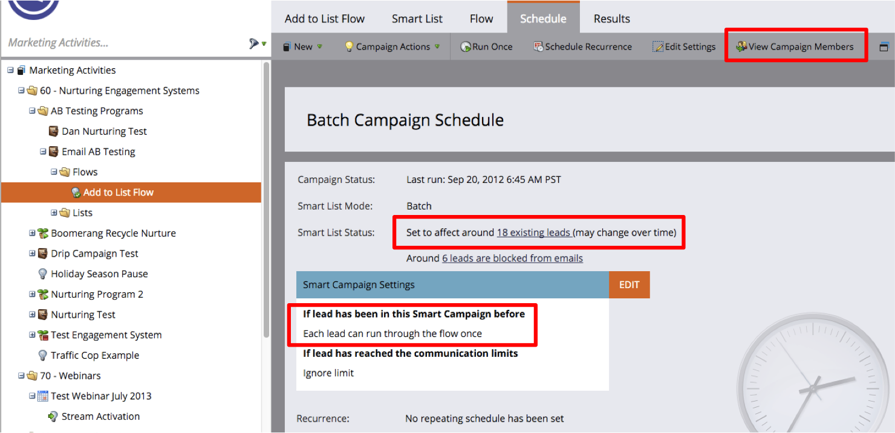Image resolution: width=895 pixels, height=433 pixels.
Task: Open the New dropdown menu
Action: tap(303, 47)
